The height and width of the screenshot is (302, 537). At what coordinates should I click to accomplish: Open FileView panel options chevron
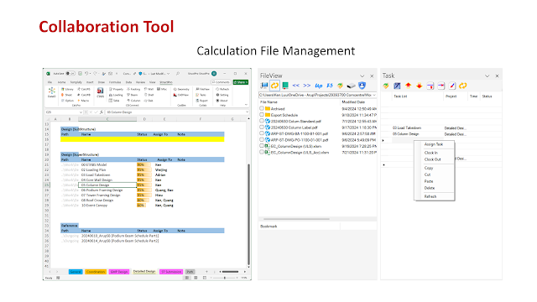click(x=362, y=75)
